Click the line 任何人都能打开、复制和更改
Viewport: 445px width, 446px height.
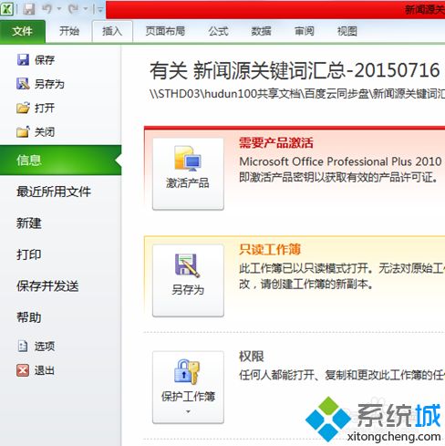[x=342, y=375]
